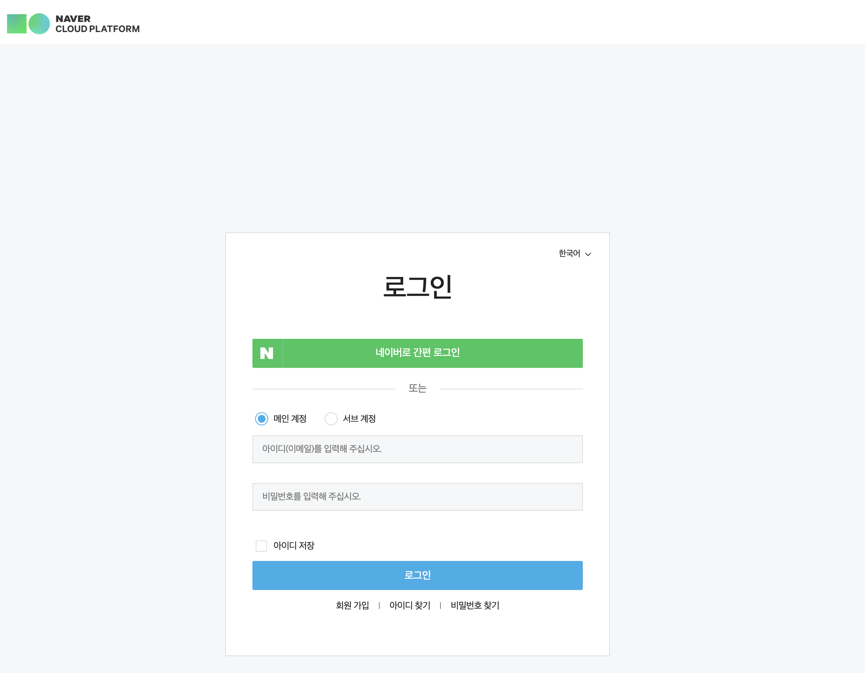
Task: Click the white N Naver icon
Action: tap(267, 353)
